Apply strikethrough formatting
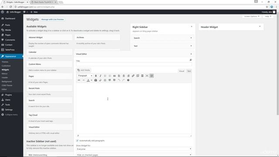 point(79,80)
